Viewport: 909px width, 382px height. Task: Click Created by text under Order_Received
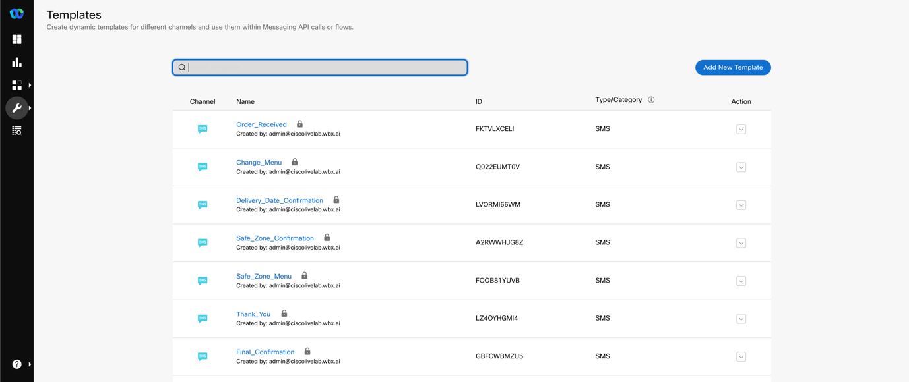coord(288,134)
